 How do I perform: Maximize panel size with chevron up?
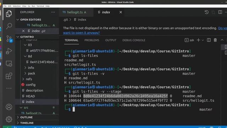pyautogui.click(x=222, y=40)
